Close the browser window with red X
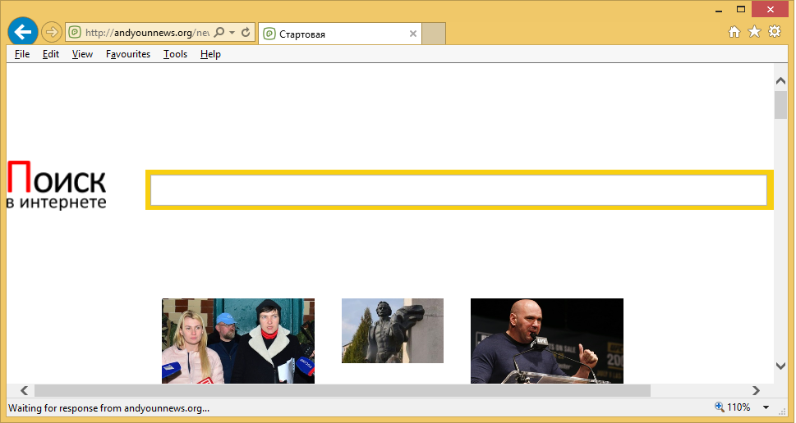Viewport: 796px width, 423px height. click(770, 10)
